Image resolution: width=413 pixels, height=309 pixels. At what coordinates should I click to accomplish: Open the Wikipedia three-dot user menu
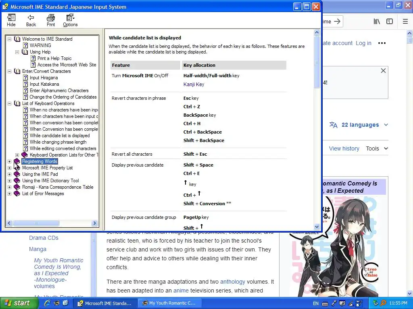click(382, 43)
